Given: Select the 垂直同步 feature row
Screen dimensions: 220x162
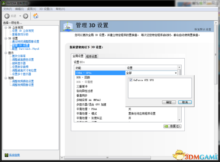Looking at the screenshot, I should (x=100, y=95).
